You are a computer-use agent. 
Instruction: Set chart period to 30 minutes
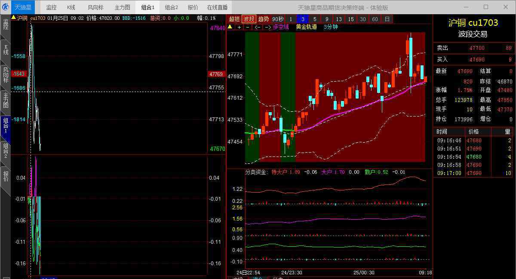coord(363,19)
